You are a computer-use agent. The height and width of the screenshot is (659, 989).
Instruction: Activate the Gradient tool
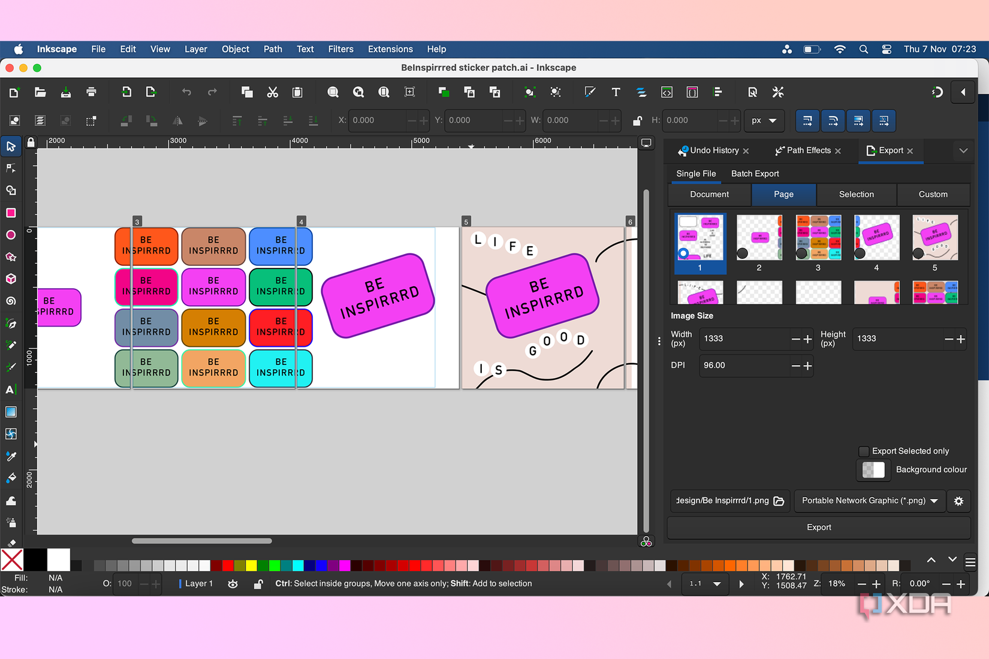click(11, 412)
